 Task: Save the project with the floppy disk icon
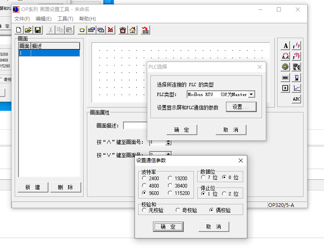38,30
